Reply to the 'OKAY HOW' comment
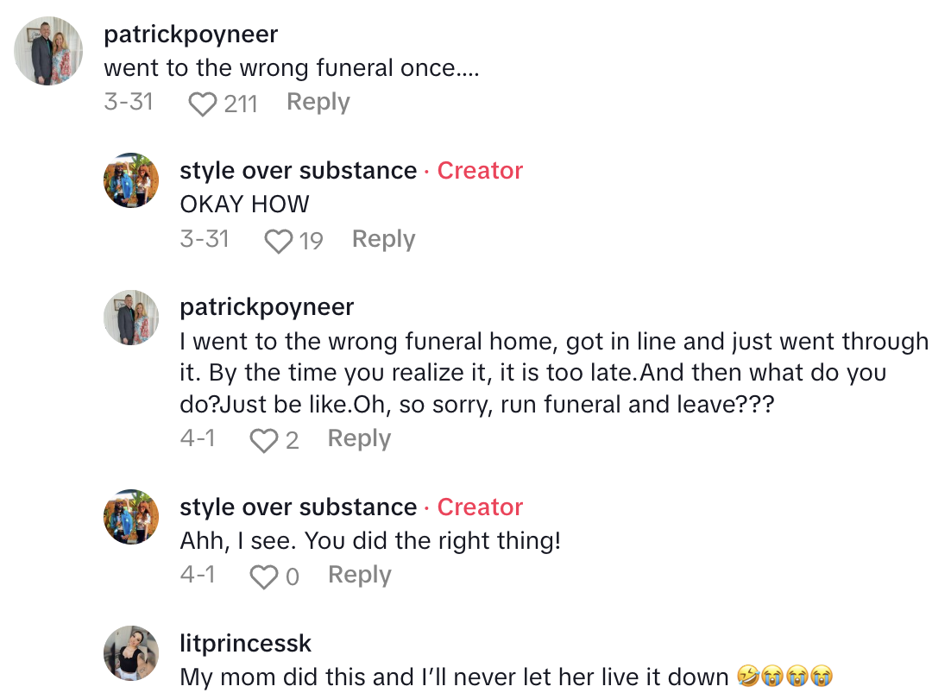The image size is (951, 699). [x=383, y=239]
